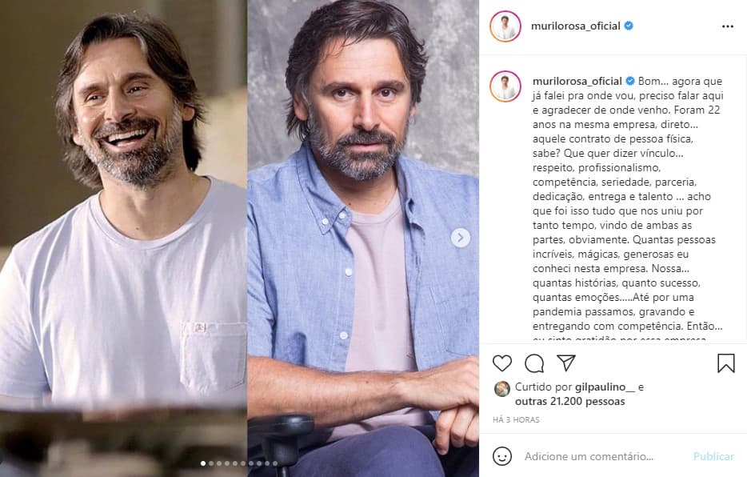Click the verified badge in the header
Viewport: 747px width, 477px height.
pos(629,26)
